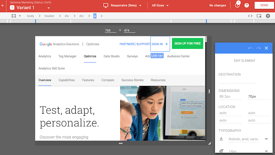Viewport: 275px width, 155px height.
Task: Click the SUPPORT link
Action: pos(143,44)
